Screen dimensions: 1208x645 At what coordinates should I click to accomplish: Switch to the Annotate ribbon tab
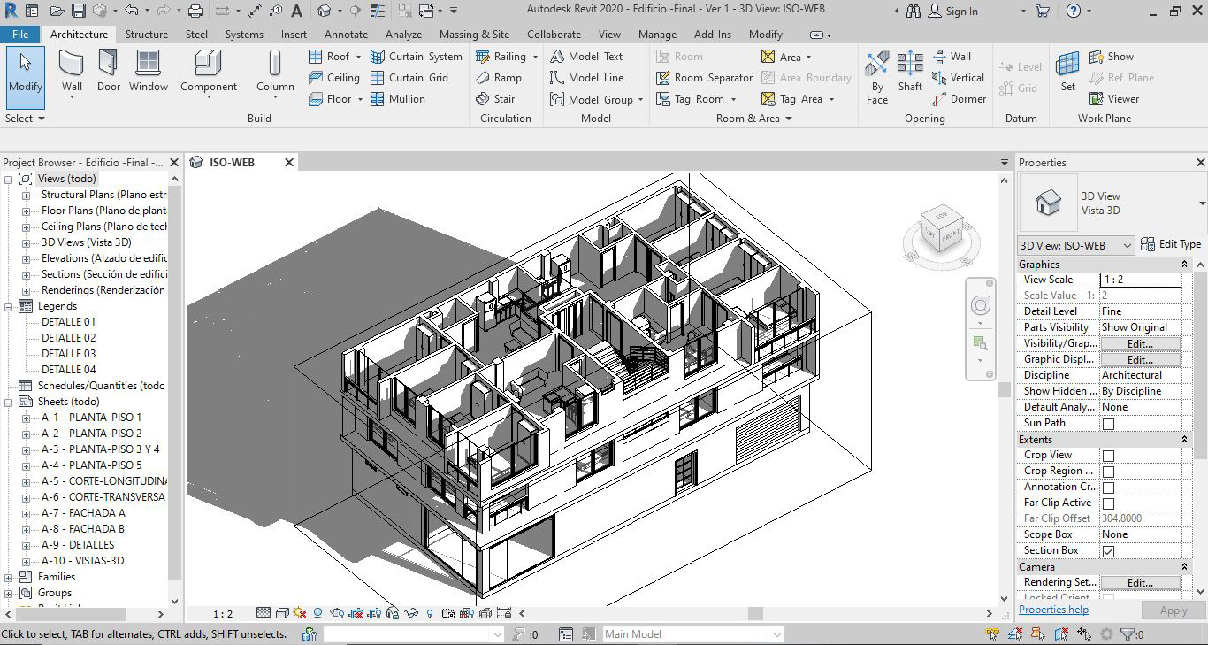346,34
